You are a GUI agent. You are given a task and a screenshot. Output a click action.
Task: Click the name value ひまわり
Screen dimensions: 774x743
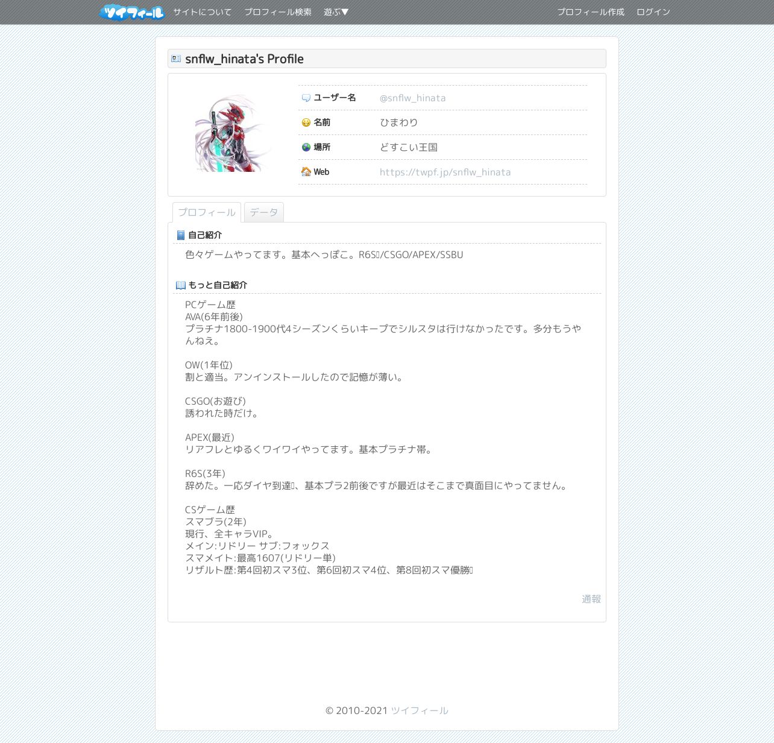(399, 122)
